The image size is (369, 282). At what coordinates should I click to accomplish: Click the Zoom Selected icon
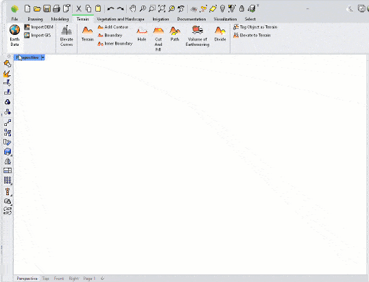coord(171,9)
